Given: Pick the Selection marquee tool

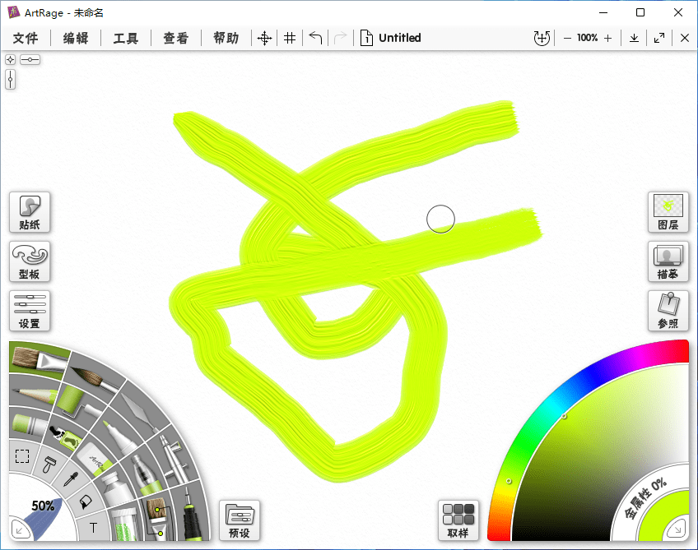Looking at the screenshot, I should point(22,456).
